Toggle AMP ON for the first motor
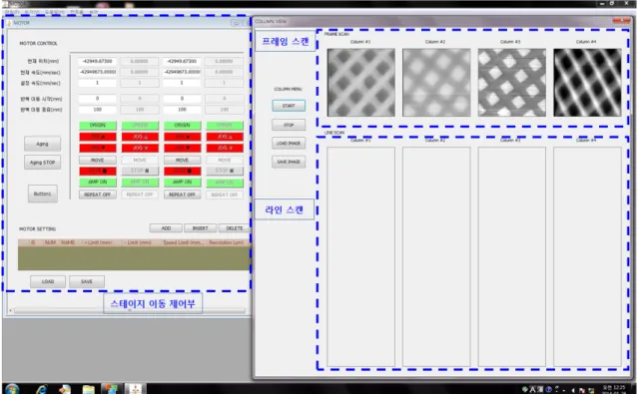This screenshot has height=394, width=638. [97, 183]
